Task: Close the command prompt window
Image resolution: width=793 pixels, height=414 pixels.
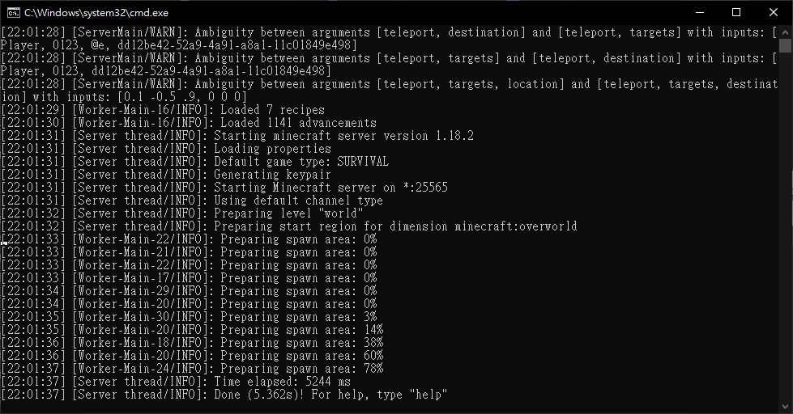Action: point(774,12)
